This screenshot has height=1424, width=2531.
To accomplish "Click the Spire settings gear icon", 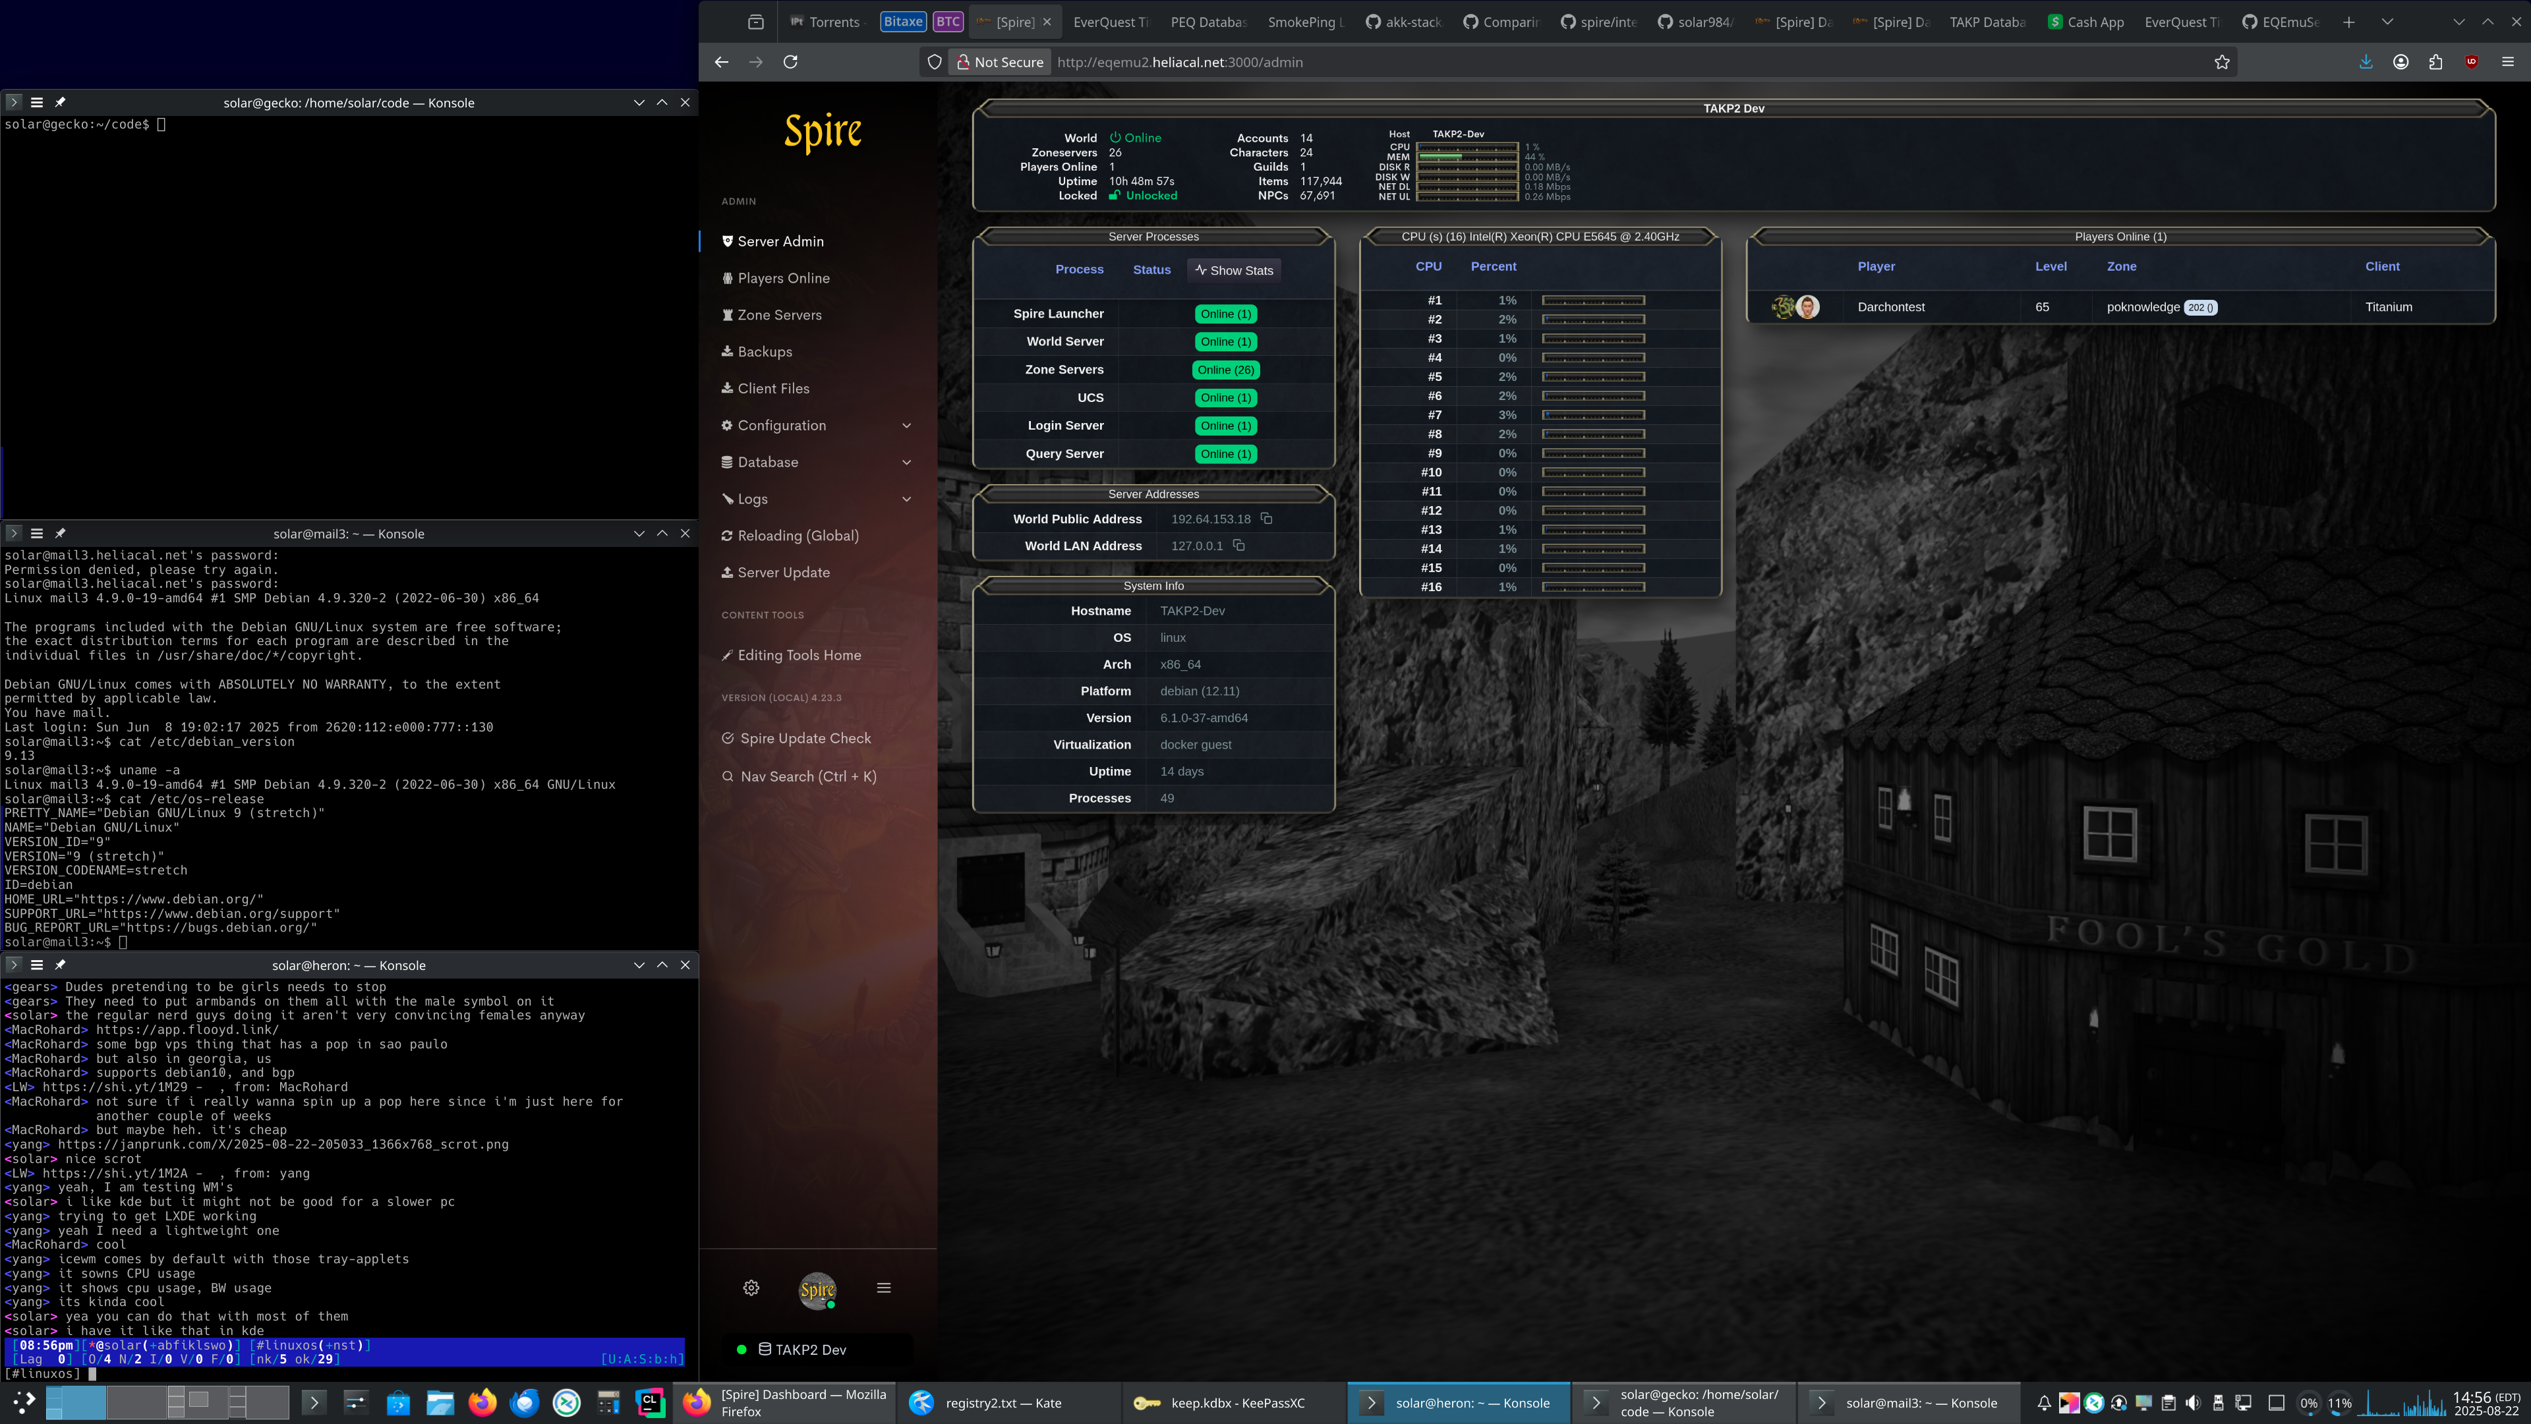I will click(x=751, y=1288).
